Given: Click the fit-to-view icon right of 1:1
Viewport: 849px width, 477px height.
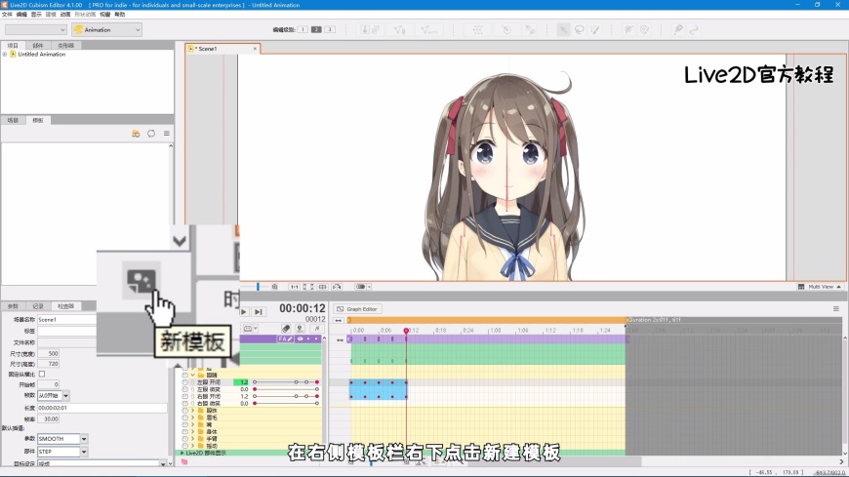Looking at the screenshot, I should click(308, 287).
